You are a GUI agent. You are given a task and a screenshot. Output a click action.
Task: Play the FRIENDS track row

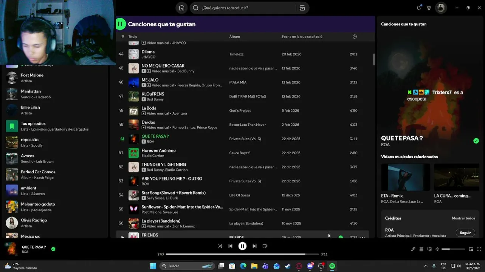click(x=122, y=237)
